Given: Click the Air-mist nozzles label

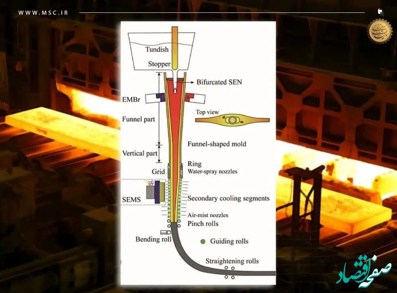Looking at the screenshot, I should click(208, 215).
